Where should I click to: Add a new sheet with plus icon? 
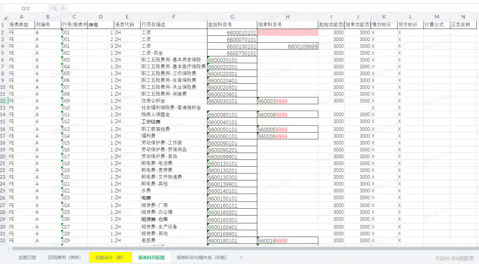[x=241, y=257]
